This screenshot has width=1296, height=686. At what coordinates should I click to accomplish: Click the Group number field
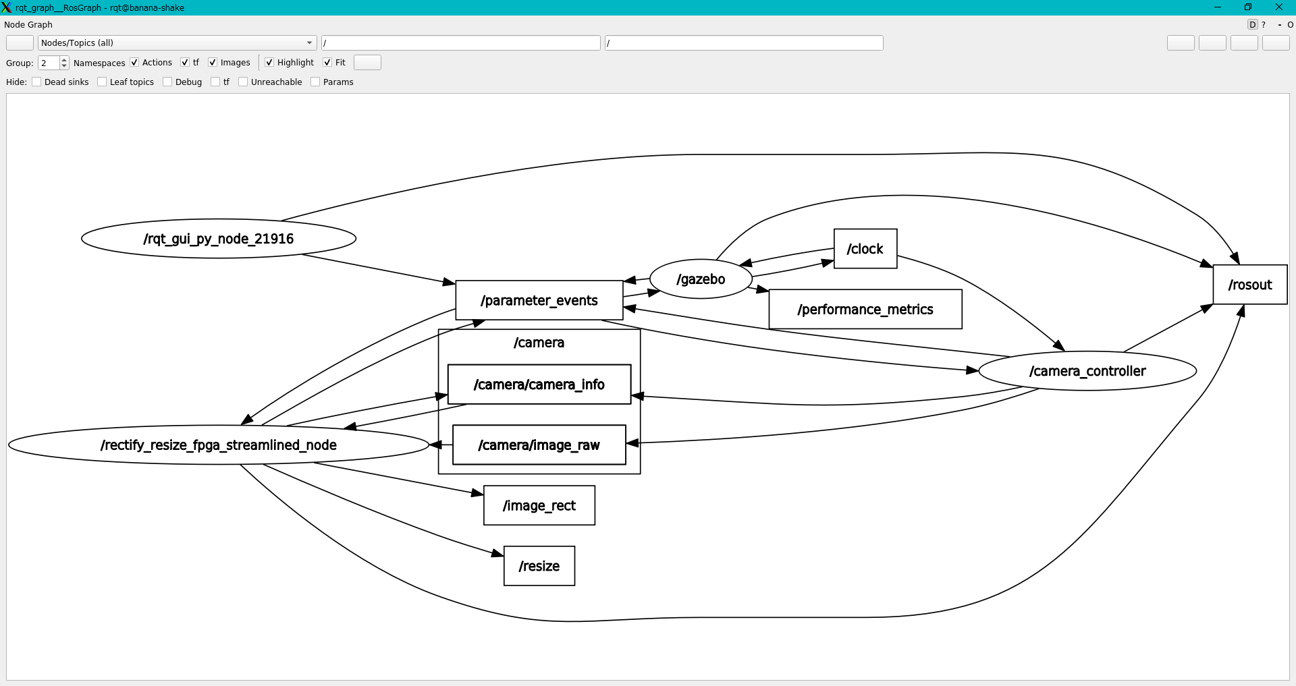point(49,63)
